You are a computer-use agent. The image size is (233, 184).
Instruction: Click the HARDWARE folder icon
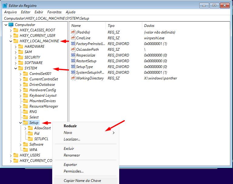click(21, 47)
